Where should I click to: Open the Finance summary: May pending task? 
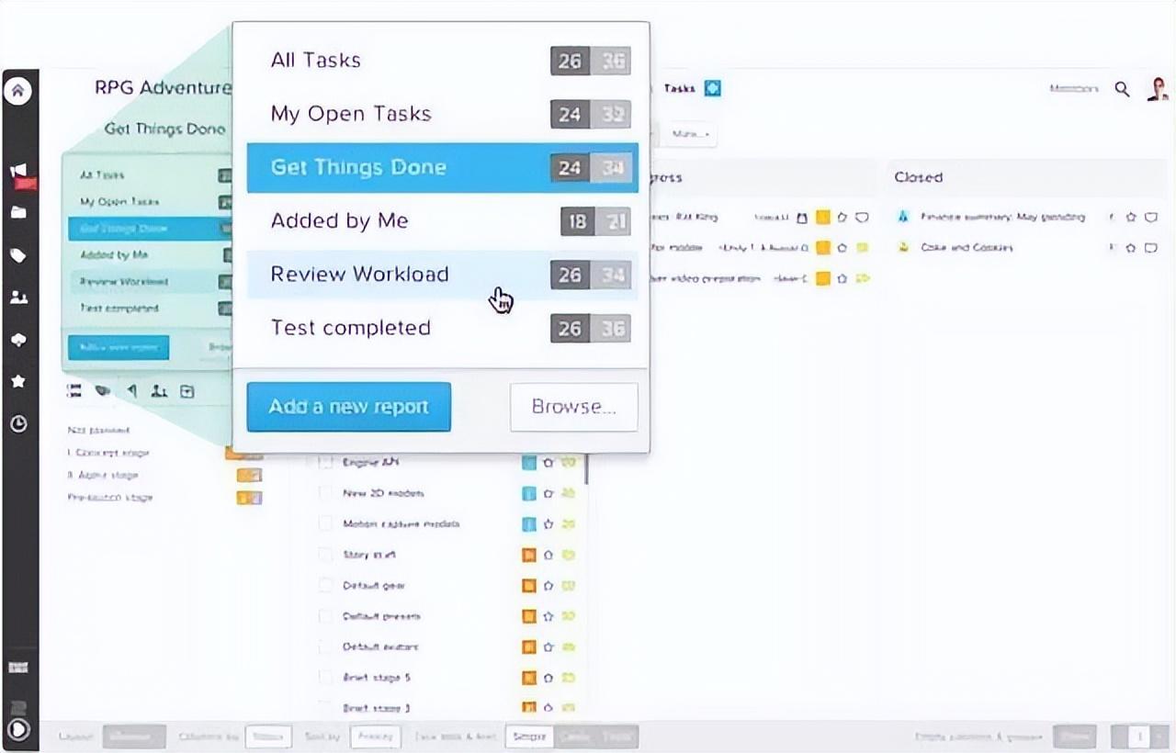(x=1002, y=218)
